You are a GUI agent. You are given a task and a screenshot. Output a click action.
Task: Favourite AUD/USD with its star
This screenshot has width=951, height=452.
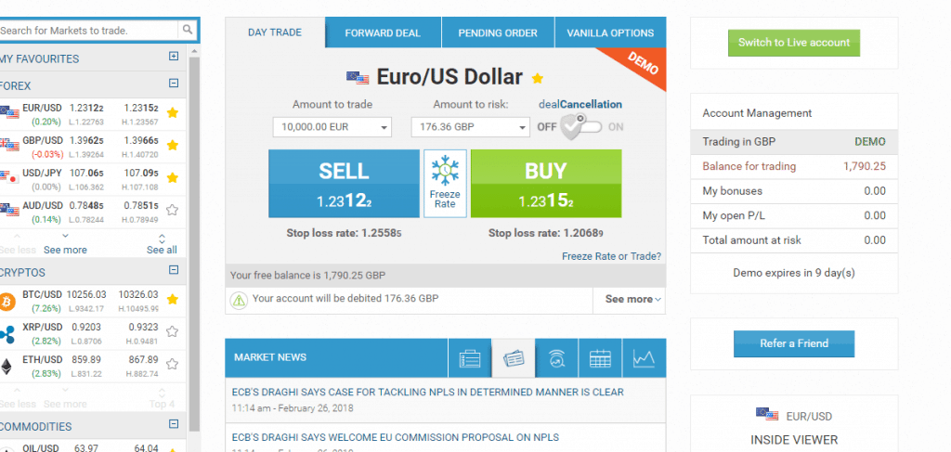click(172, 211)
